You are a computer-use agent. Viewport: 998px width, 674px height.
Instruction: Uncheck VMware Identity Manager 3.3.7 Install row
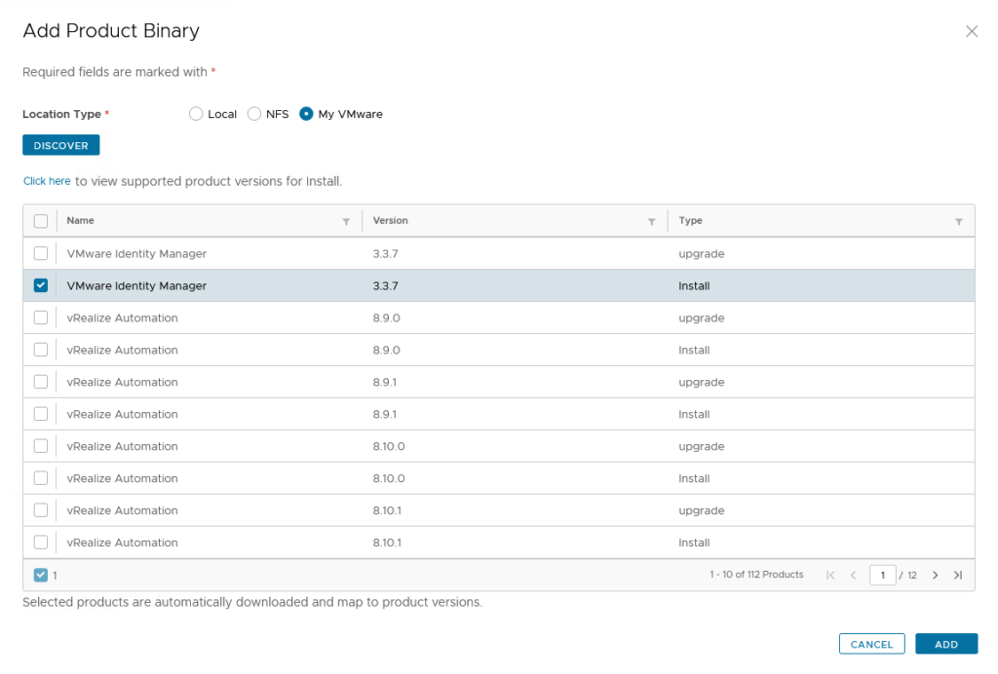click(41, 285)
